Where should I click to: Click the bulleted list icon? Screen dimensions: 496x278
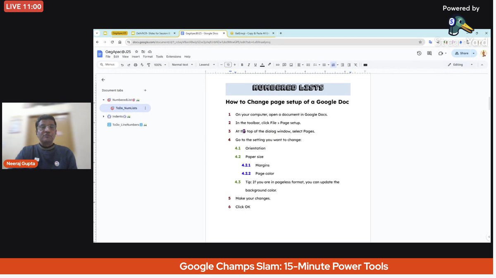[325, 65]
